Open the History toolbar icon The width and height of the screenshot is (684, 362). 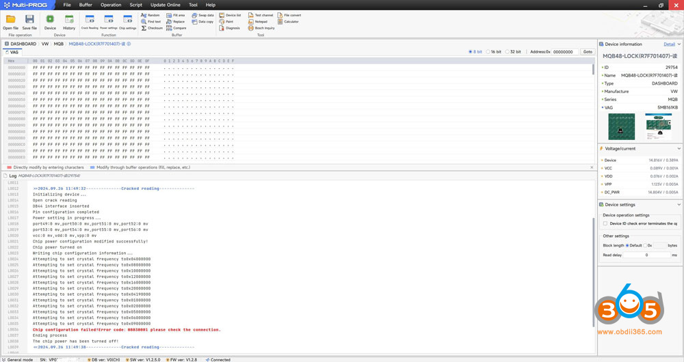69,22
